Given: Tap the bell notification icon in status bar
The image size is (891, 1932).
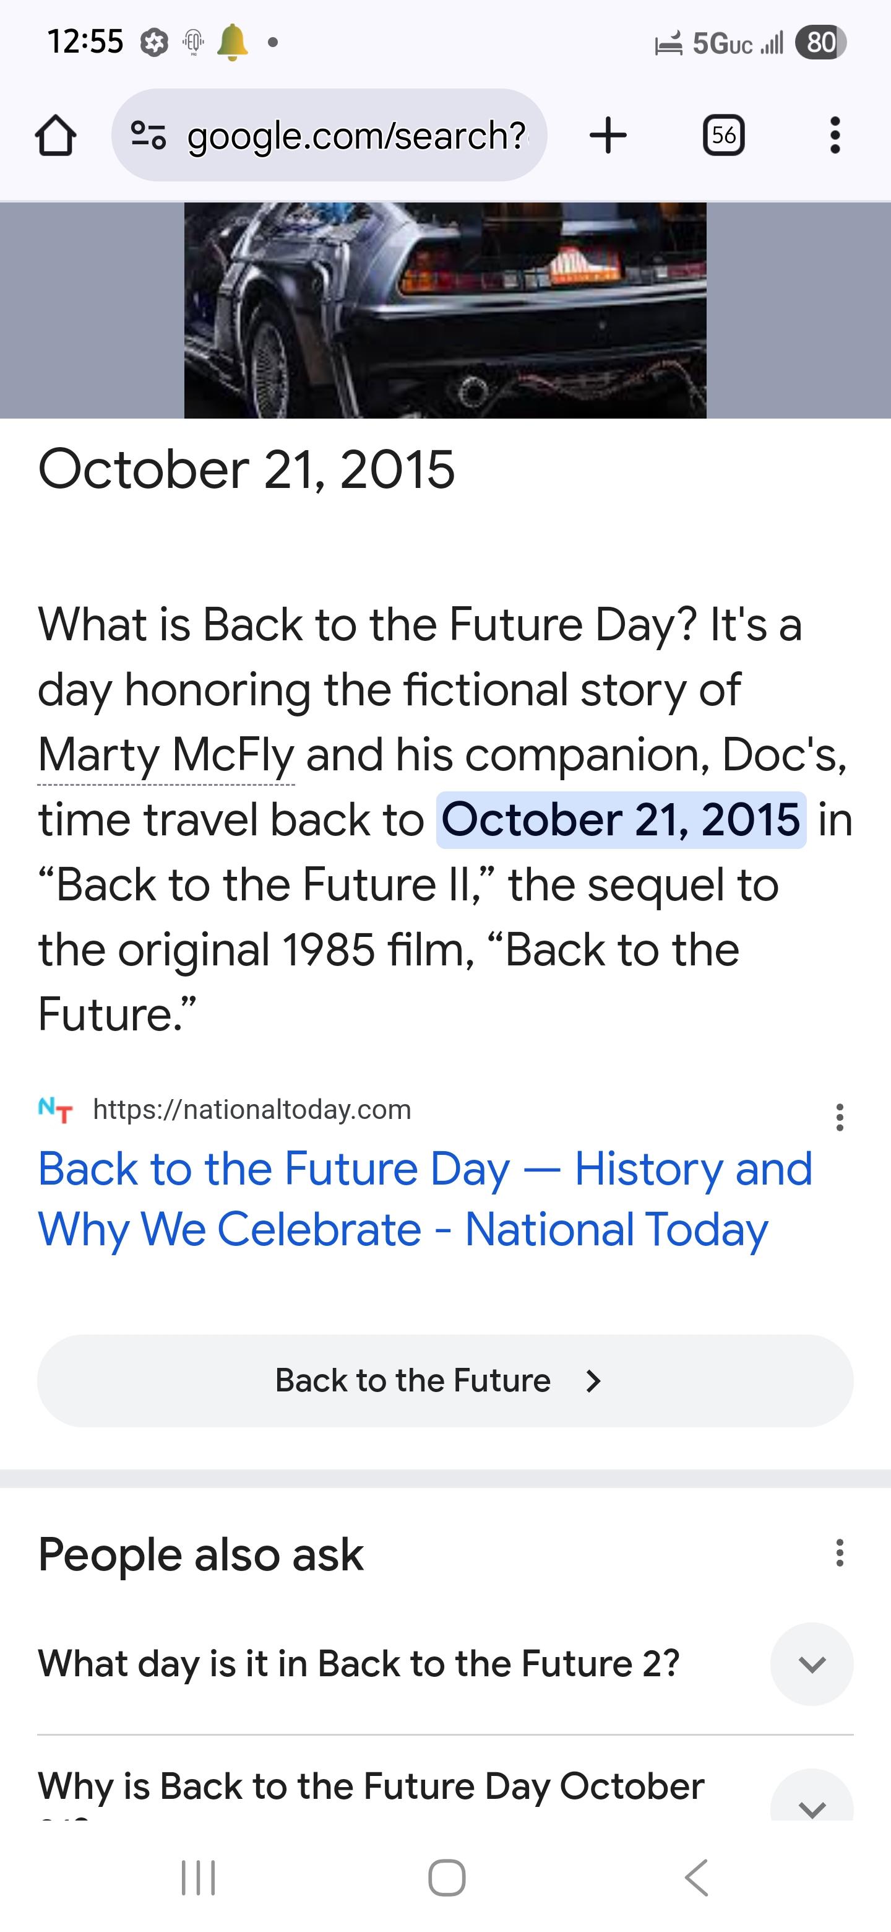Looking at the screenshot, I should pyautogui.click(x=232, y=42).
